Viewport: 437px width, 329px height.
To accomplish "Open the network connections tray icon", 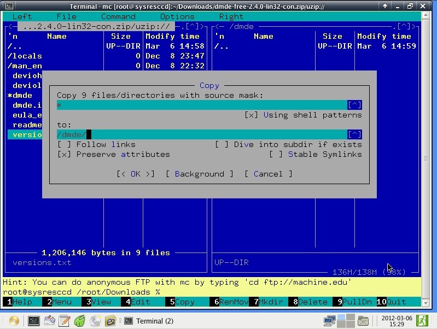I will click(329, 321).
